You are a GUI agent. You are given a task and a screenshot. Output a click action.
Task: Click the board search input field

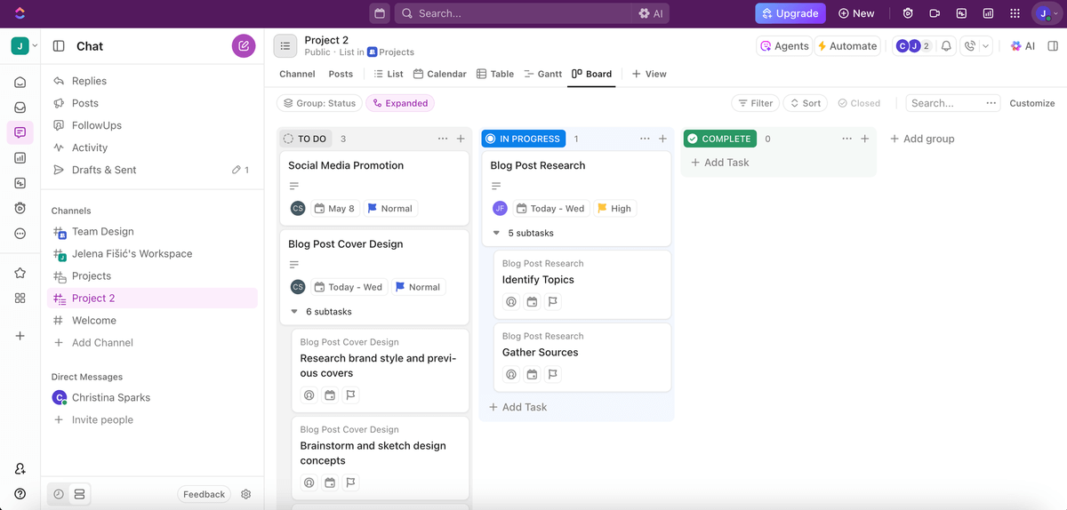click(x=945, y=103)
